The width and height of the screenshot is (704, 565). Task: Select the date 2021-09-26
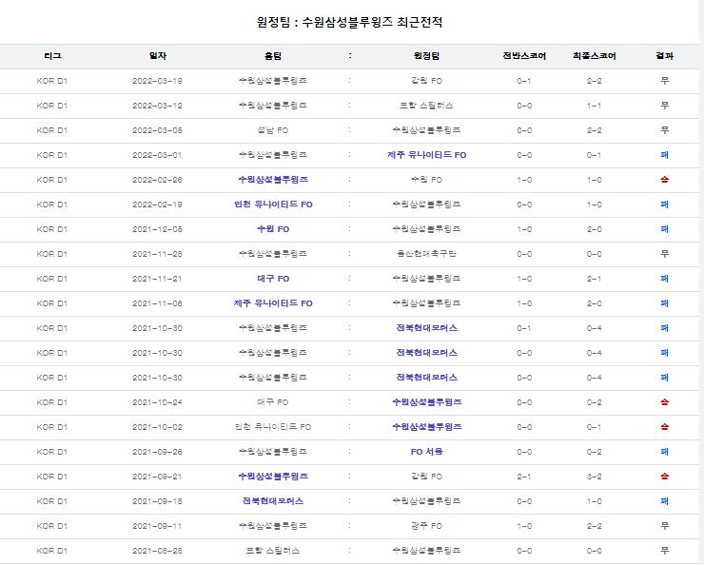[157, 452]
